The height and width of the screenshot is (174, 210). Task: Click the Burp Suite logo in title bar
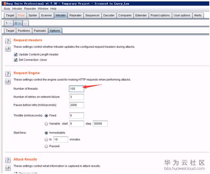tap(5, 3)
